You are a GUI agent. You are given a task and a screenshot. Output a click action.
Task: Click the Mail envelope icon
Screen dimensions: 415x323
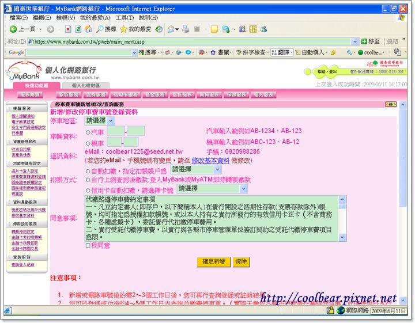point(171,29)
